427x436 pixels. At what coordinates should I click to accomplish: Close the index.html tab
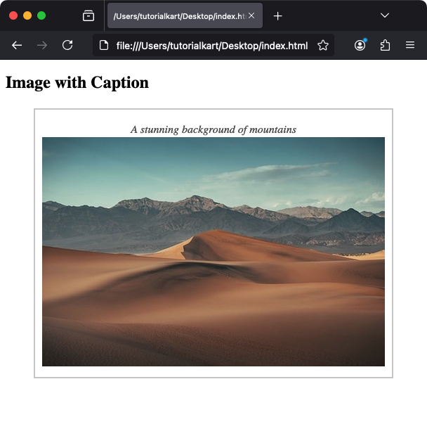[251, 15]
